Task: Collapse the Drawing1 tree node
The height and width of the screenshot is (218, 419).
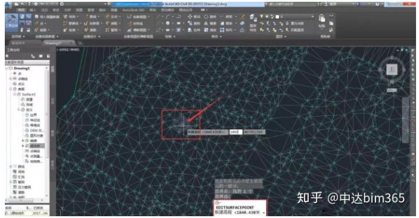Action: (x=7, y=68)
